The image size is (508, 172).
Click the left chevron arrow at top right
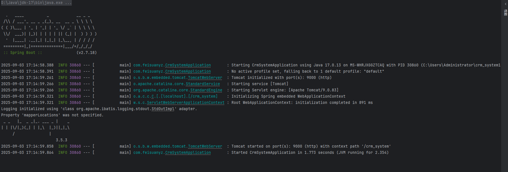pos(506,4)
